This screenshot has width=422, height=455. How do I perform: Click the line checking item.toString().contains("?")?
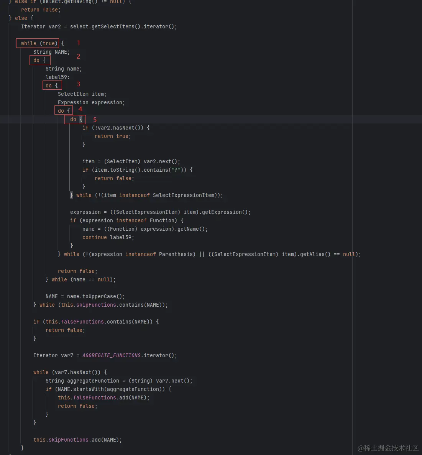(x=138, y=170)
